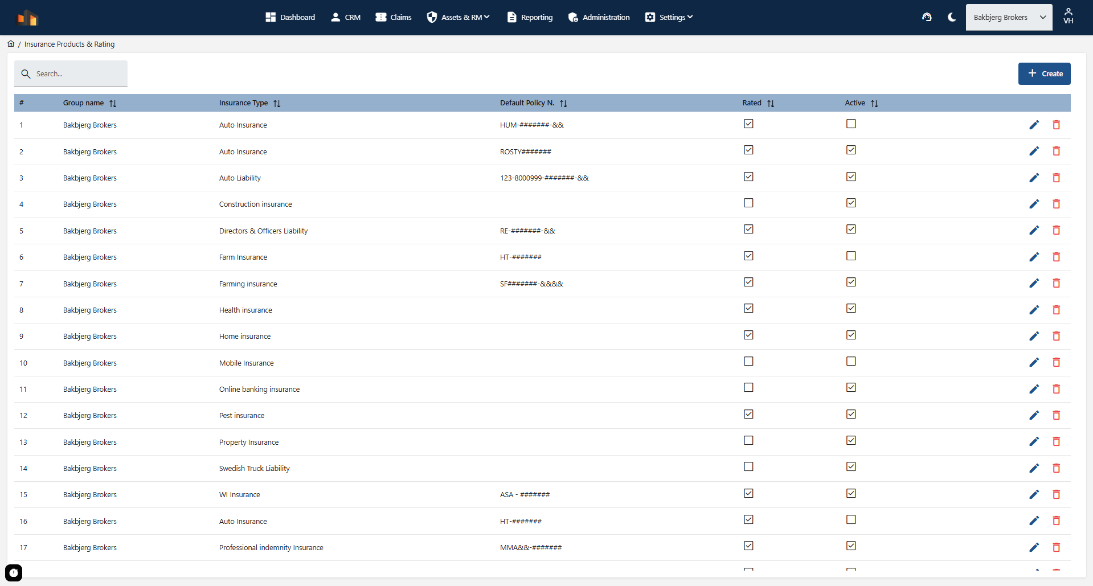The height and width of the screenshot is (586, 1093).
Task: Edit the Swedish Truck Liability row
Action: pyautogui.click(x=1034, y=468)
